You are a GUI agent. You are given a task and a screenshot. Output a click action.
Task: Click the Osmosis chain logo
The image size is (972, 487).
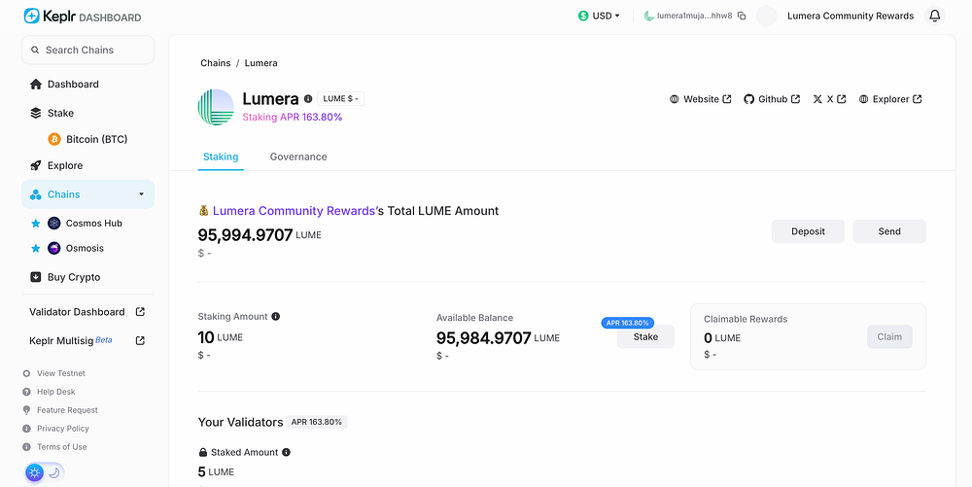[x=53, y=248]
